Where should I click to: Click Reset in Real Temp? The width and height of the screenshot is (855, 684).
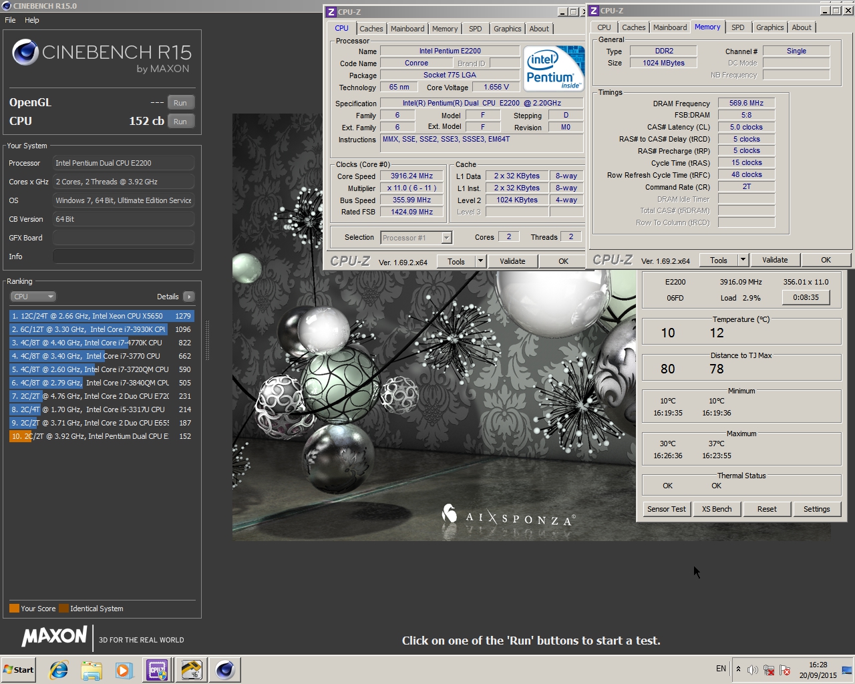coord(767,509)
